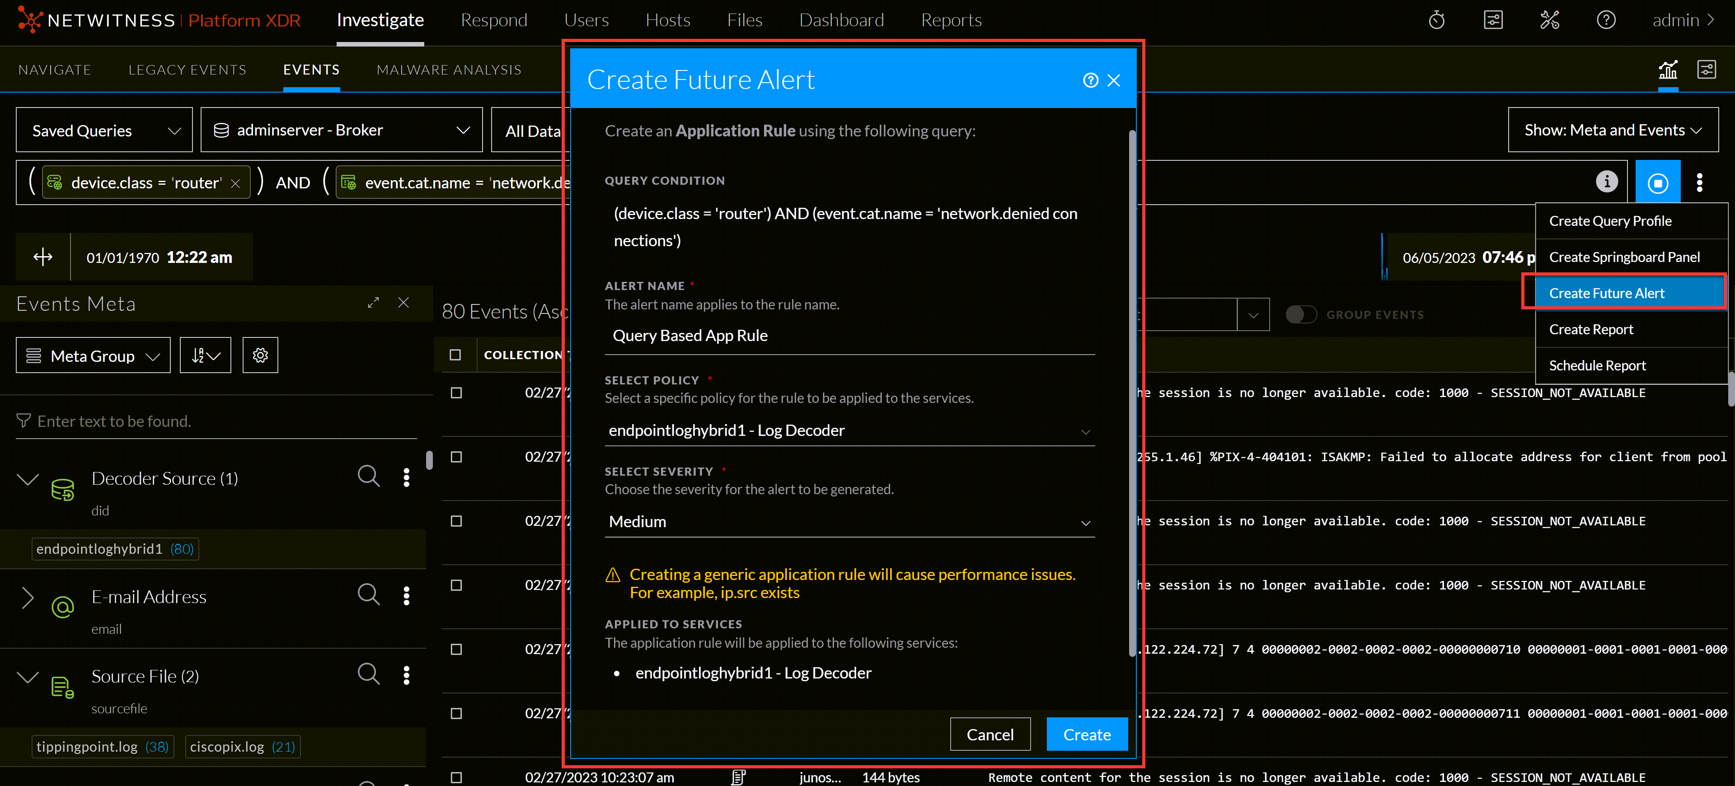
Task: Expand the Events Meta panel
Action: [373, 303]
